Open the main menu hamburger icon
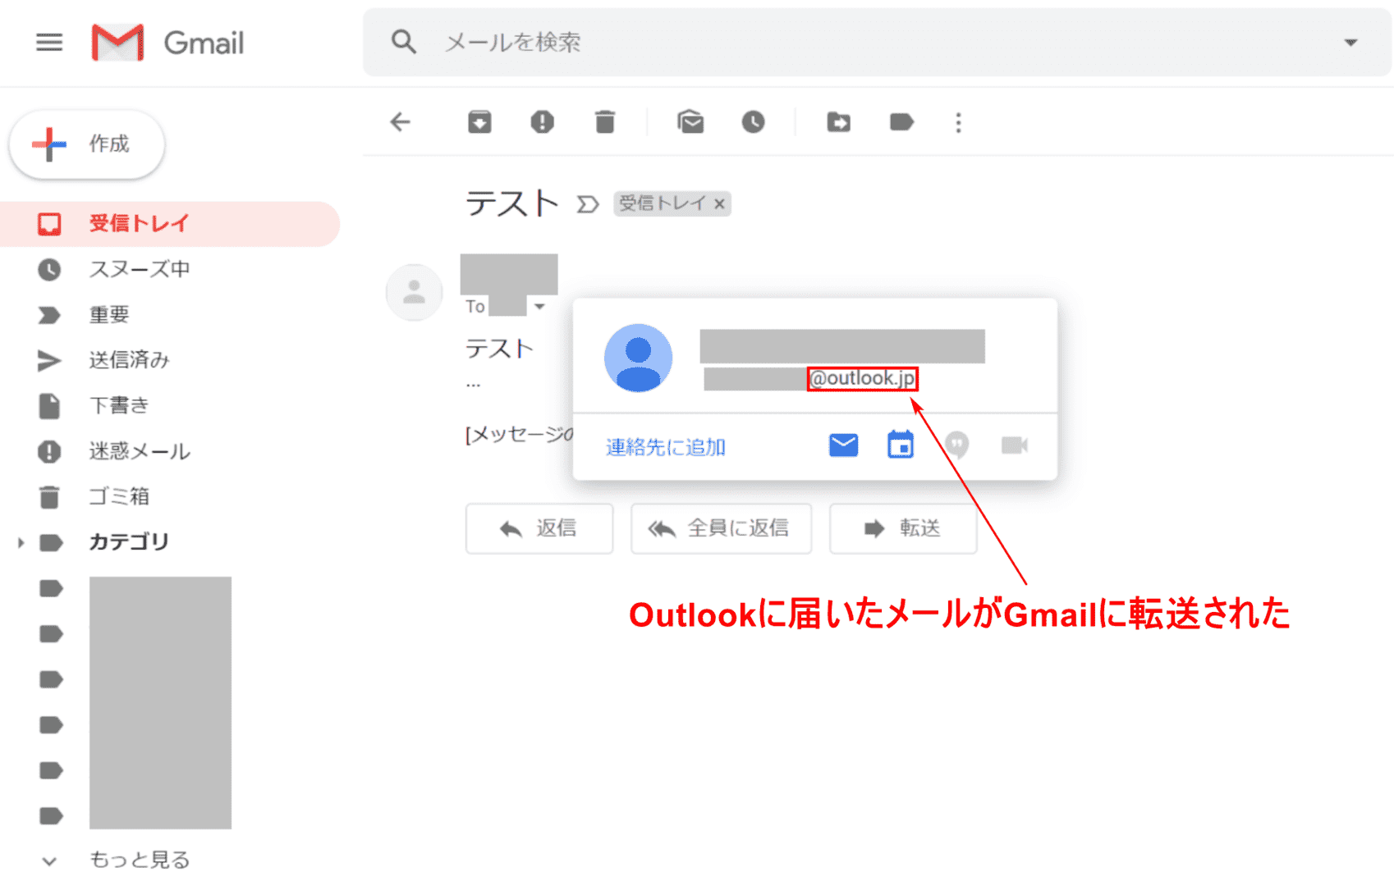 pos(49,43)
